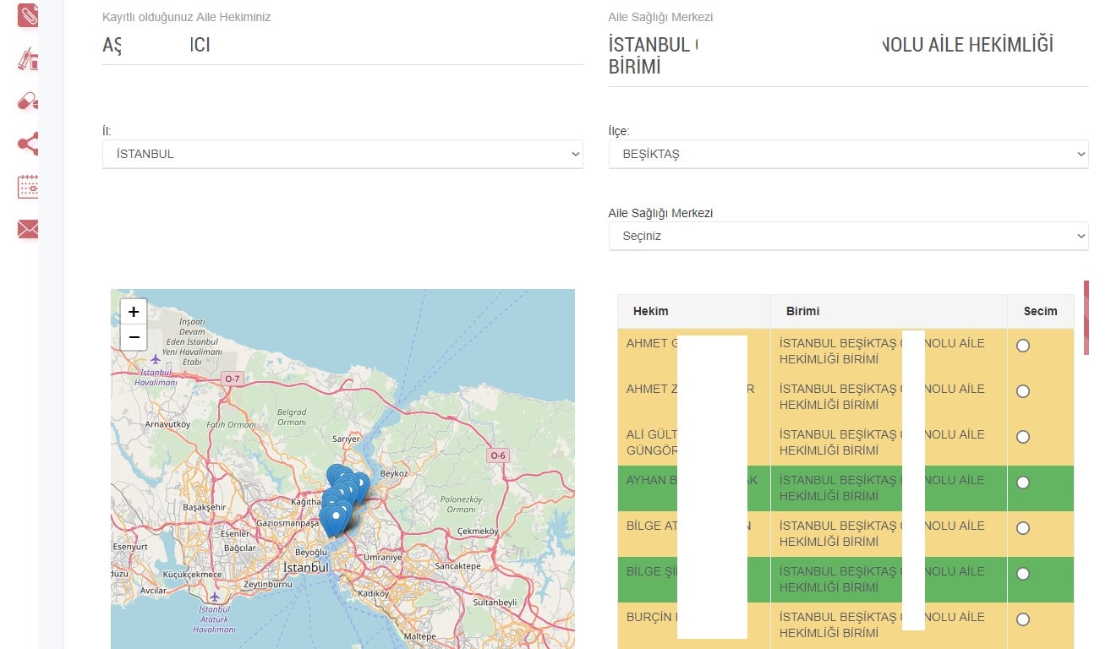Open the paperclip documents icon in sidebar

pyautogui.click(x=28, y=14)
